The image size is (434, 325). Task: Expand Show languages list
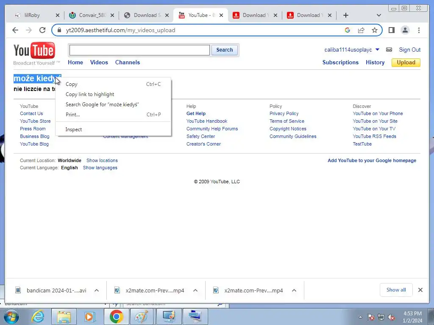coord(100,168)
